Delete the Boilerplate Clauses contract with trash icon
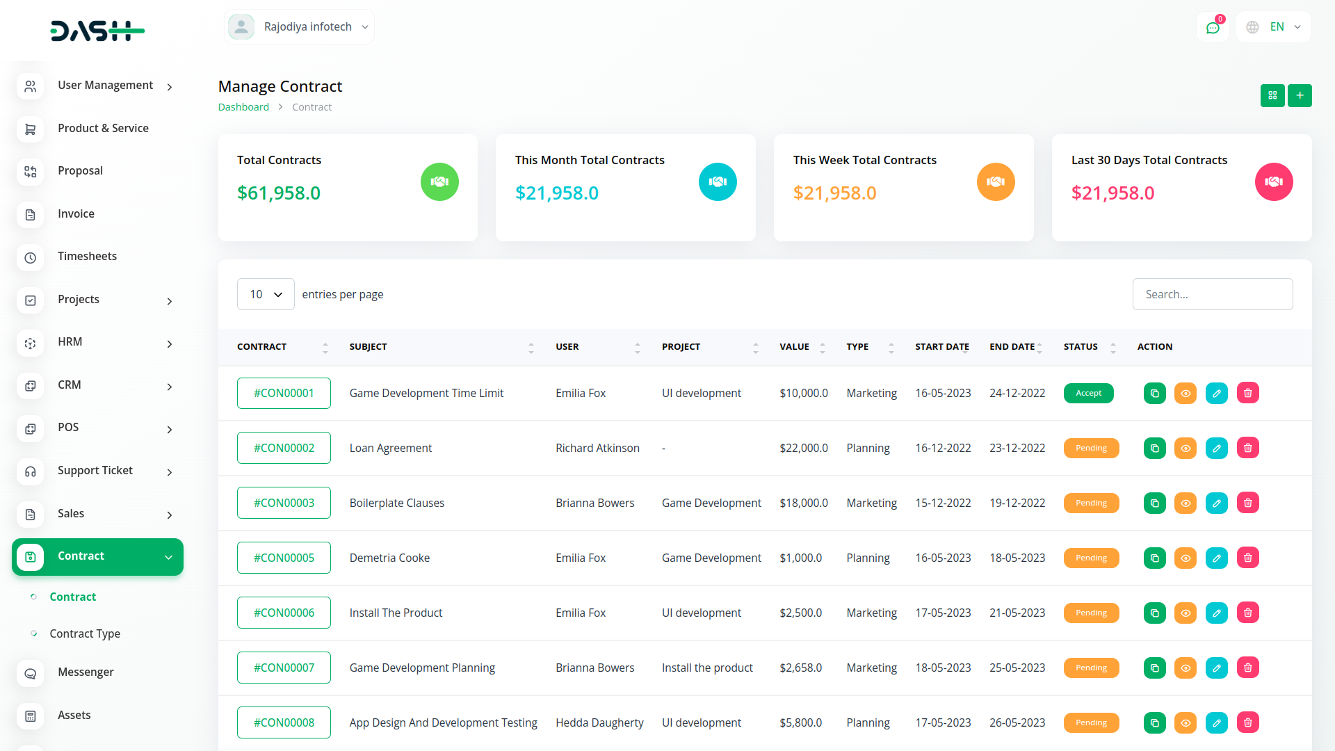Viewport: 1335px width, 751px height. point(1247,503)
